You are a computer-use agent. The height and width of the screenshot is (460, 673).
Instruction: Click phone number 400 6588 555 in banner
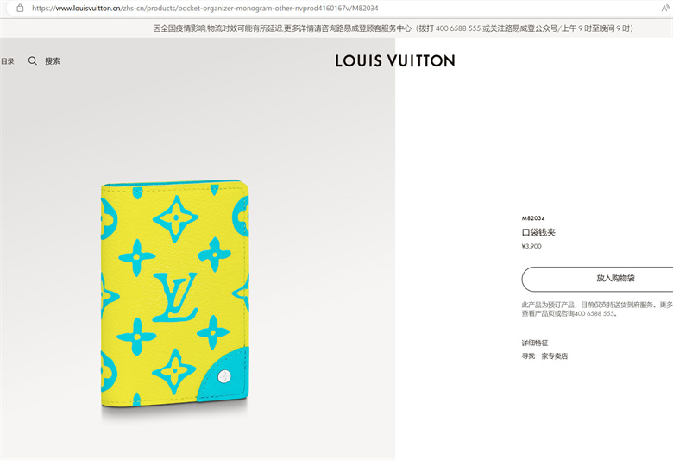pos(458,28)
